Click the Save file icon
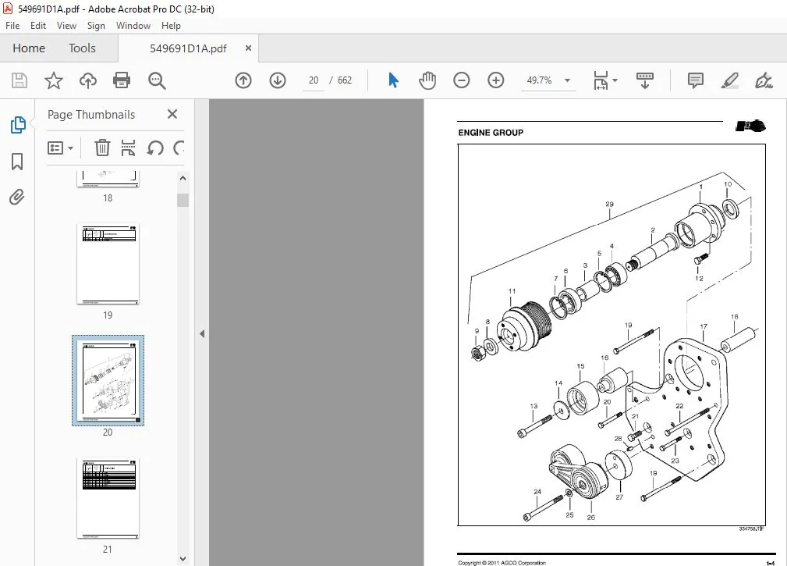787x566 pixels. pos(19,80)
